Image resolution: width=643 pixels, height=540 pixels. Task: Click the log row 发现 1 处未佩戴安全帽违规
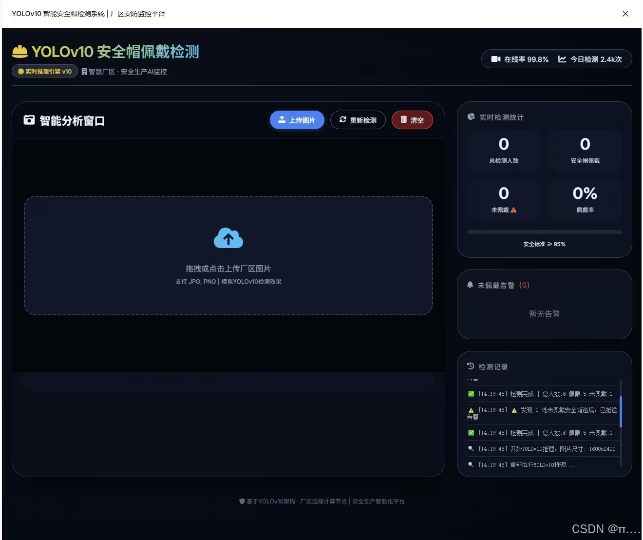543,413
